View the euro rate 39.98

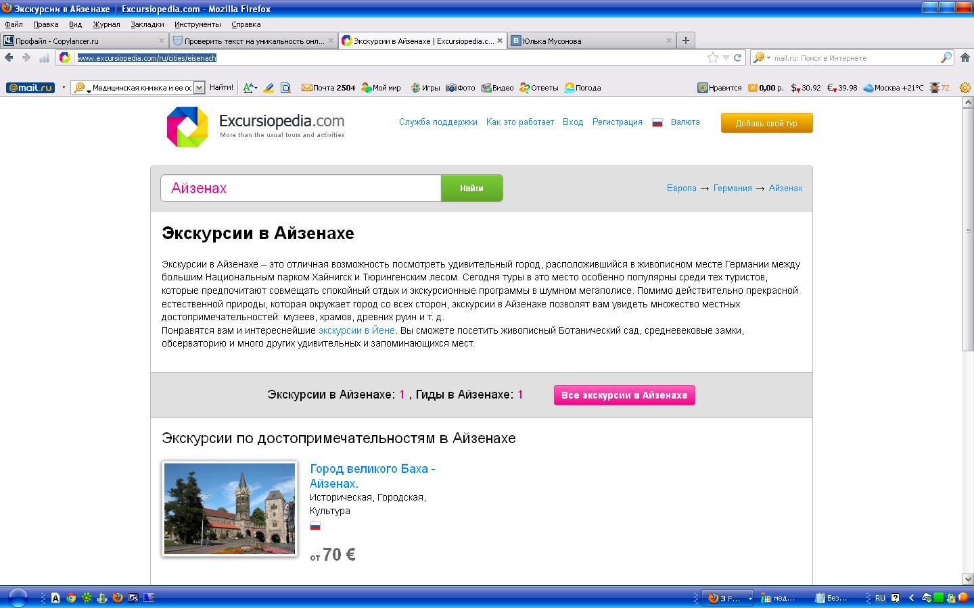pos(842,88)
